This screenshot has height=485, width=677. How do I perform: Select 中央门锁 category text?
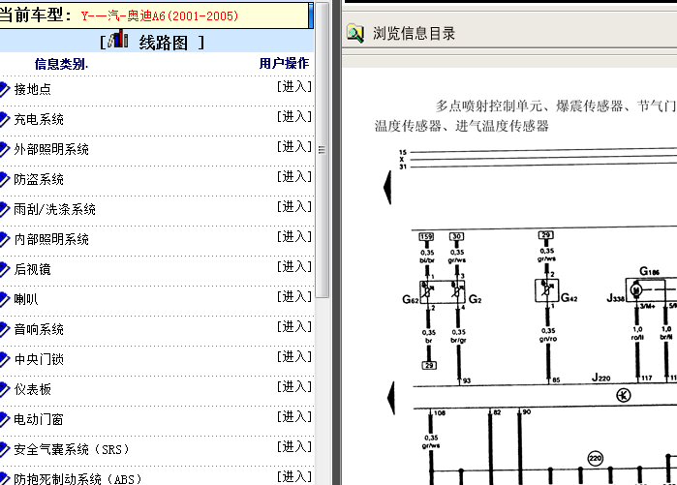(x=39, y=359)
